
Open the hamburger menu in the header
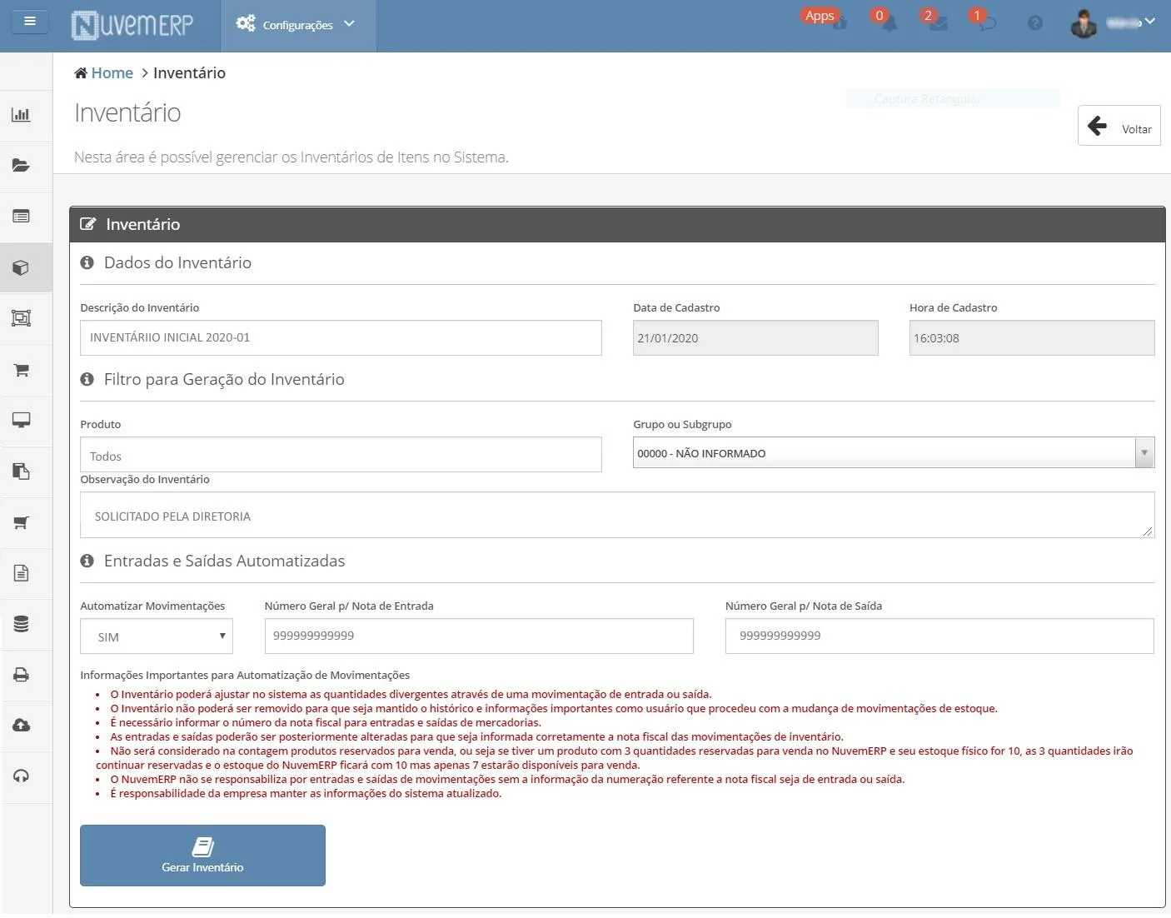[30, 21]
